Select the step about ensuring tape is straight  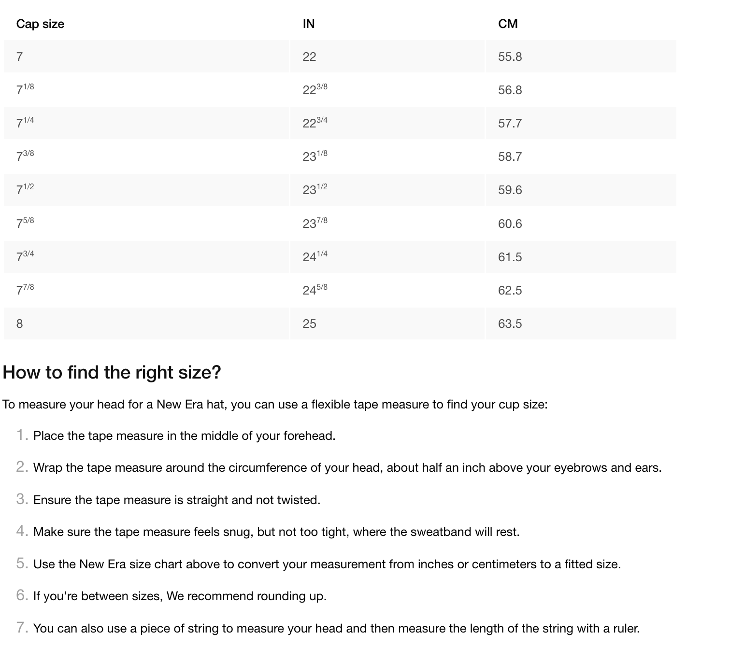[x=177, y=500]
